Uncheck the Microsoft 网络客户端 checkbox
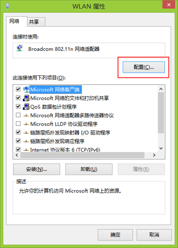This screenshot has width=178, height=248. [18, 89]
